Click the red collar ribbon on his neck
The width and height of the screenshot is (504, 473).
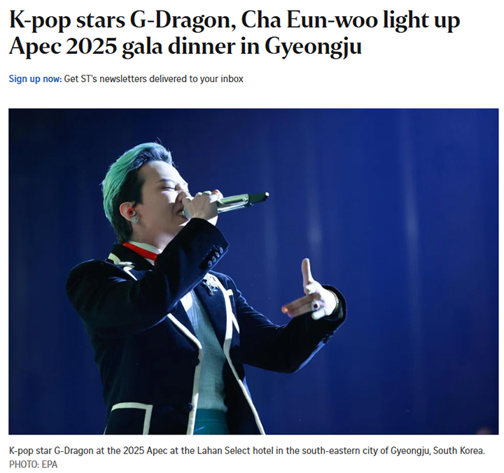point(140,252)
